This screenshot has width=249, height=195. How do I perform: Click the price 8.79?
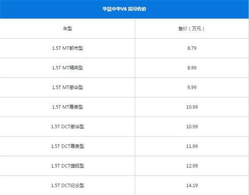(192, 48)
